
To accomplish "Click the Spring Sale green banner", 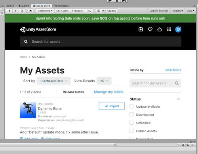I will (x=101, y=18).
